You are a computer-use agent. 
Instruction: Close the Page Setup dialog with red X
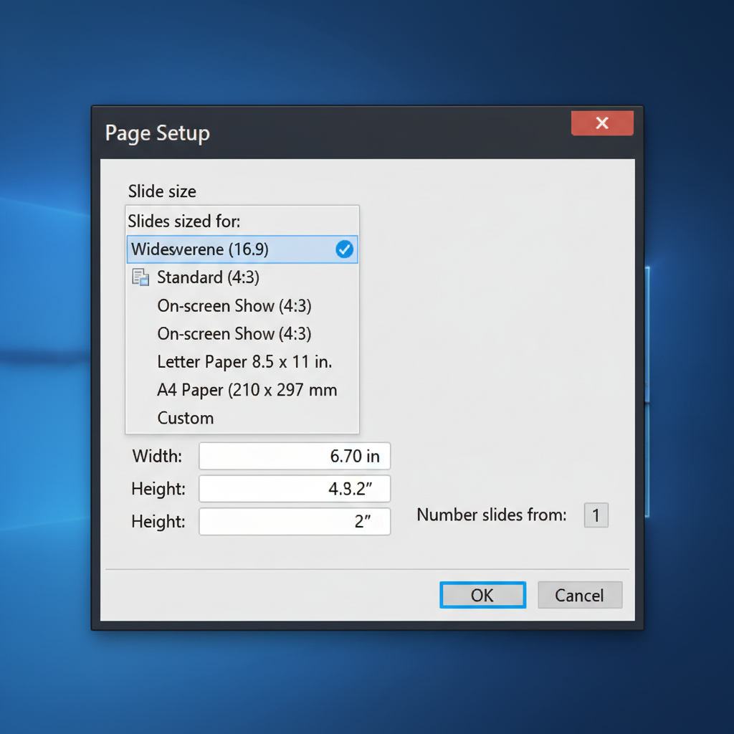(x=602, y=123)
